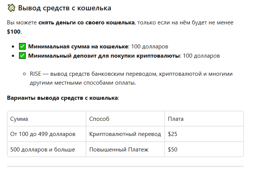Image resolution: width=254 pixels, height=174 pixels.
Task: Click the "$50" fee cell
Action: click(173, 149)
